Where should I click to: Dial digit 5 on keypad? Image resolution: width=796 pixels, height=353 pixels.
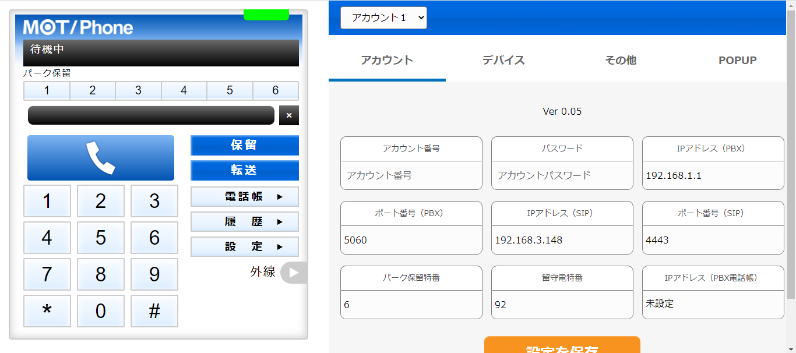tap(101, 238)
